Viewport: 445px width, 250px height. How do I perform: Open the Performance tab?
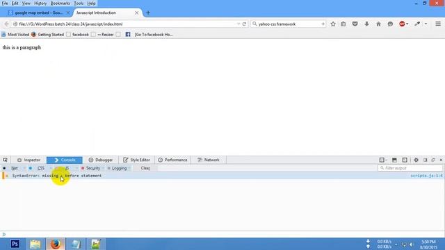172,160
